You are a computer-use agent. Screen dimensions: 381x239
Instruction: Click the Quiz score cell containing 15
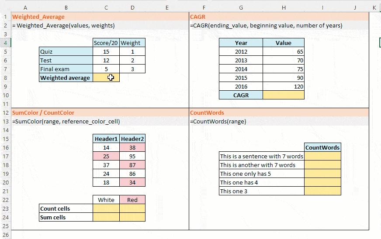[106, 51]
